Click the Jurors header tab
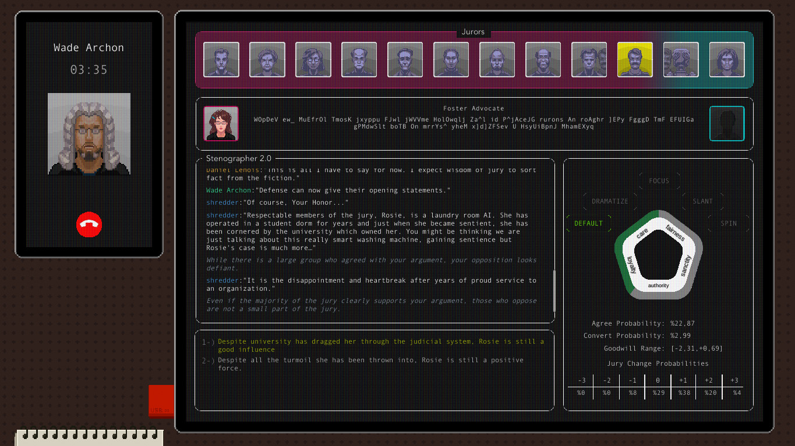This screenshot has width=795, height=446. click(x=473, y=31)
